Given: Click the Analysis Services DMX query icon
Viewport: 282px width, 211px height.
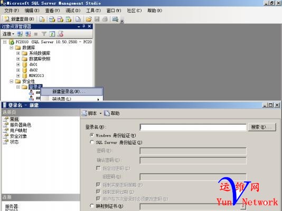Looking at the screenshot, I should 60,19.
